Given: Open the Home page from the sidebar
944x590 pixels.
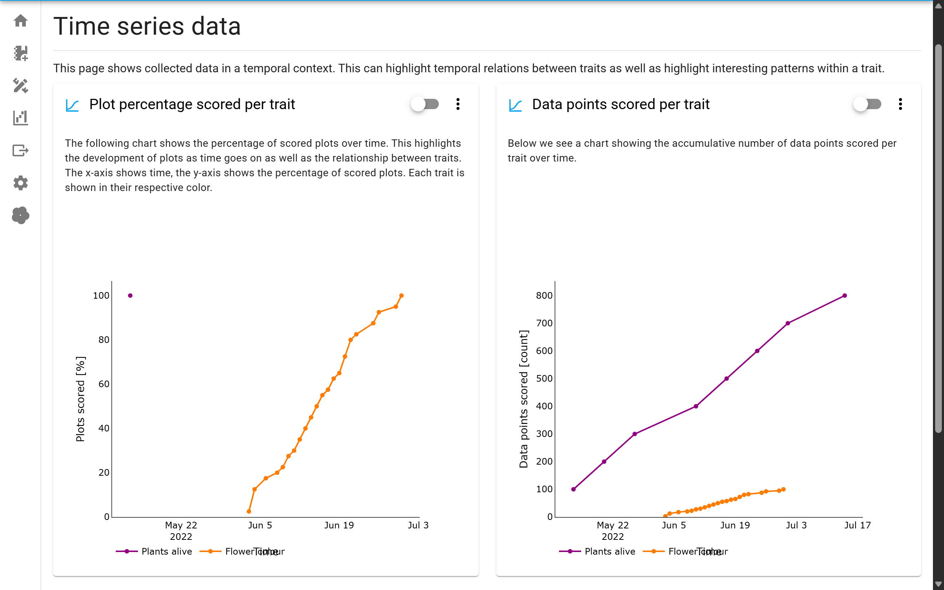Looking at the screenshot, I should (20, 21).
